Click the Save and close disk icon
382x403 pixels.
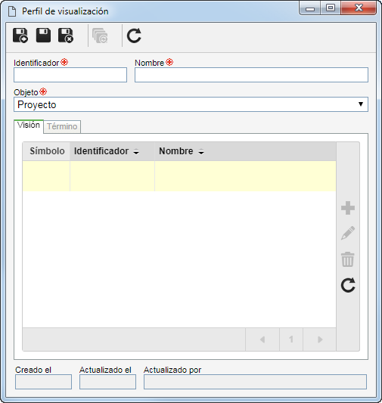click(x=66, y=36)
